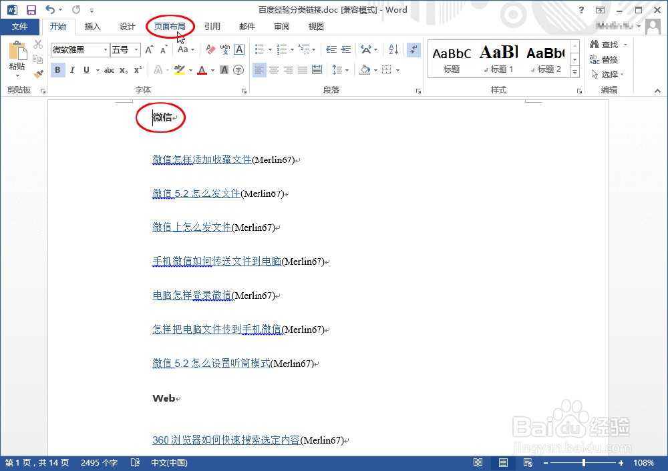The image size is (668, 471).
Task: Switch to Print Layout view
Action: point(503,462)
